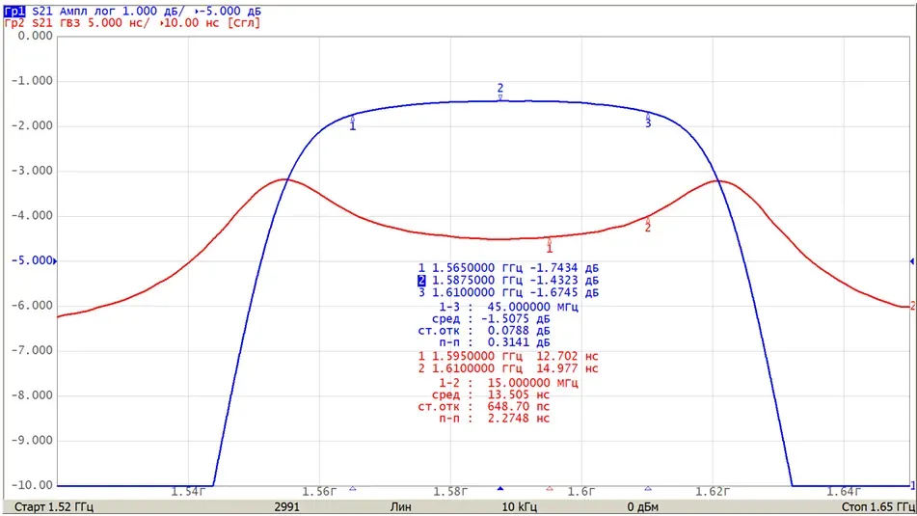The width and height of the screenshot is (917, 516).
Task: Click the 2991 points value in status bar
Action: pos(286,506)
